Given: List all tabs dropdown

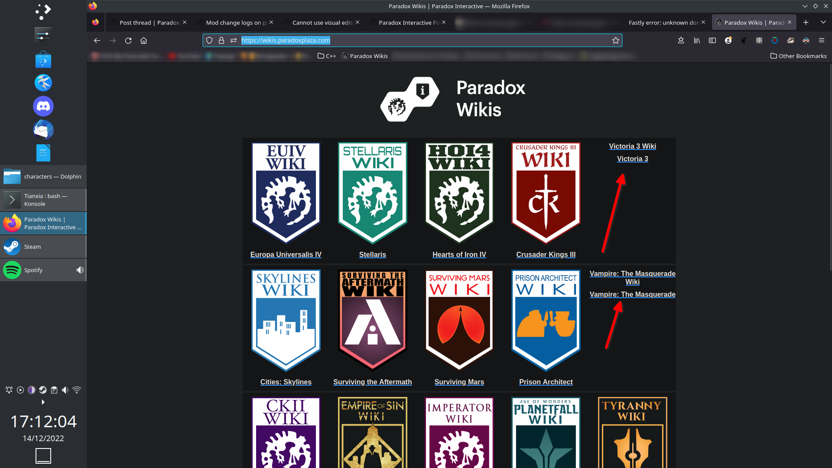Looking at the screenshot, I should click(x=823, y=22).
